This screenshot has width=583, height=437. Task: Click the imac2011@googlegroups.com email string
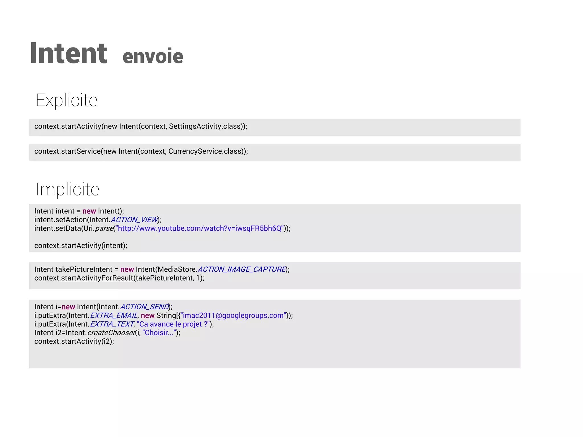(233, 316)
